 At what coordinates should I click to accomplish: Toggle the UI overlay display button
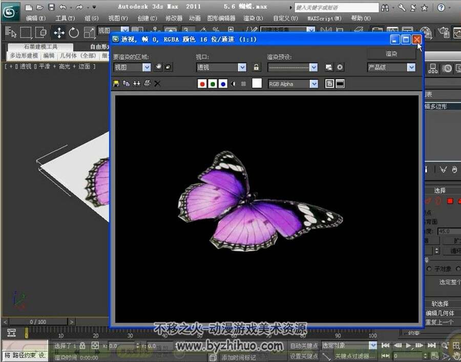point(329,84)
